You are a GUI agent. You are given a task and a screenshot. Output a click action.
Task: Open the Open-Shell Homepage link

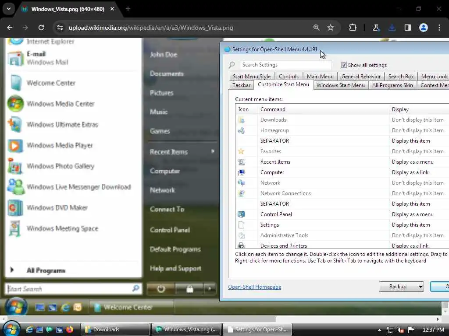point(255,287)
